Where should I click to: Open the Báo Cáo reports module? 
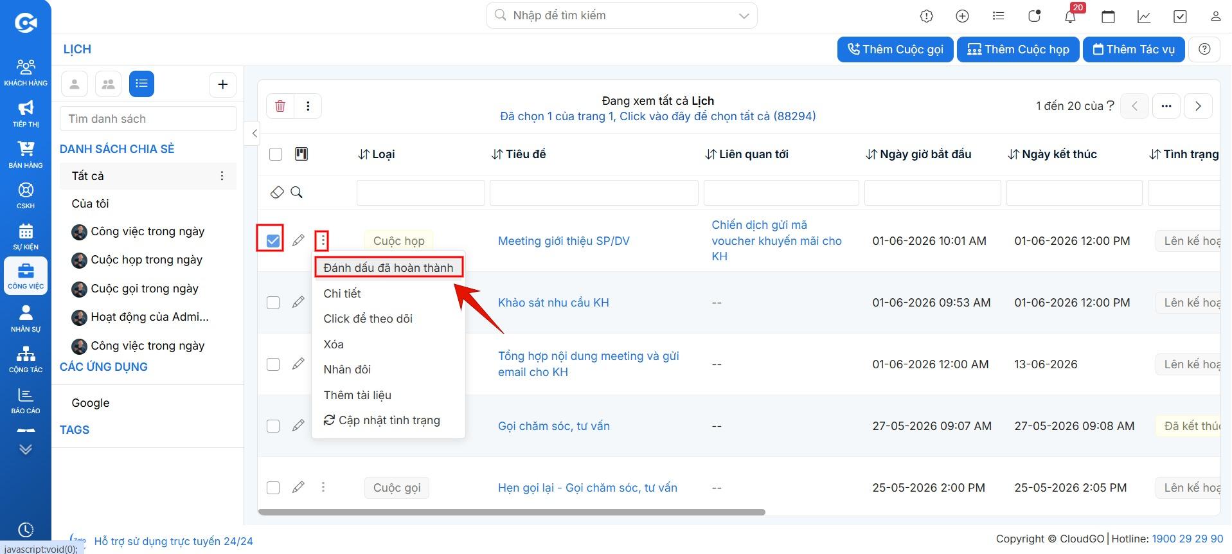pos(26,400)
